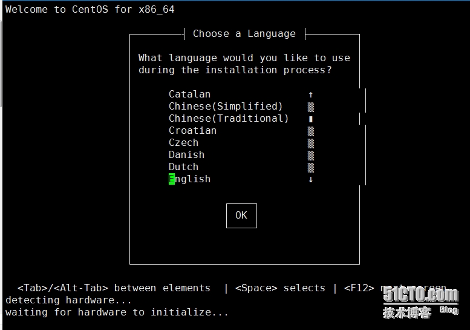Click the scroll up arrow of language list
Viewport: 470px width, 330px height.
pyautogui.click(x=311, y=95)
